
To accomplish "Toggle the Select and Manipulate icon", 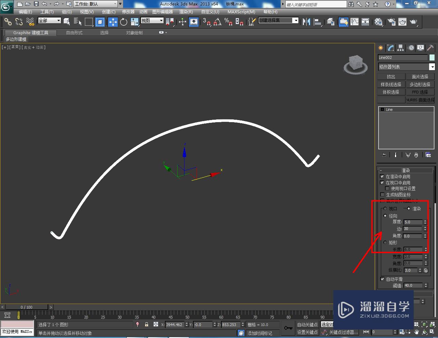I will tap(182, 22).
